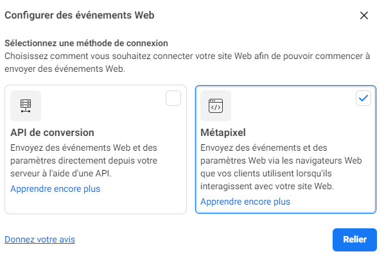This screenshot has width=384, height=254.
Task: Click the Configurer des événements Web title
Action: (80, 15)
